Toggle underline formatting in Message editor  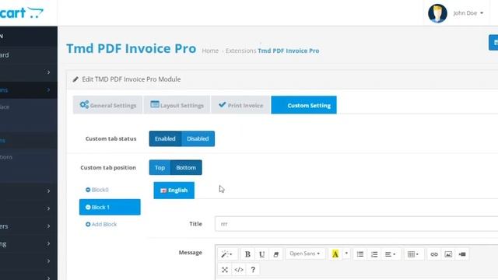[x=261, y=254]
